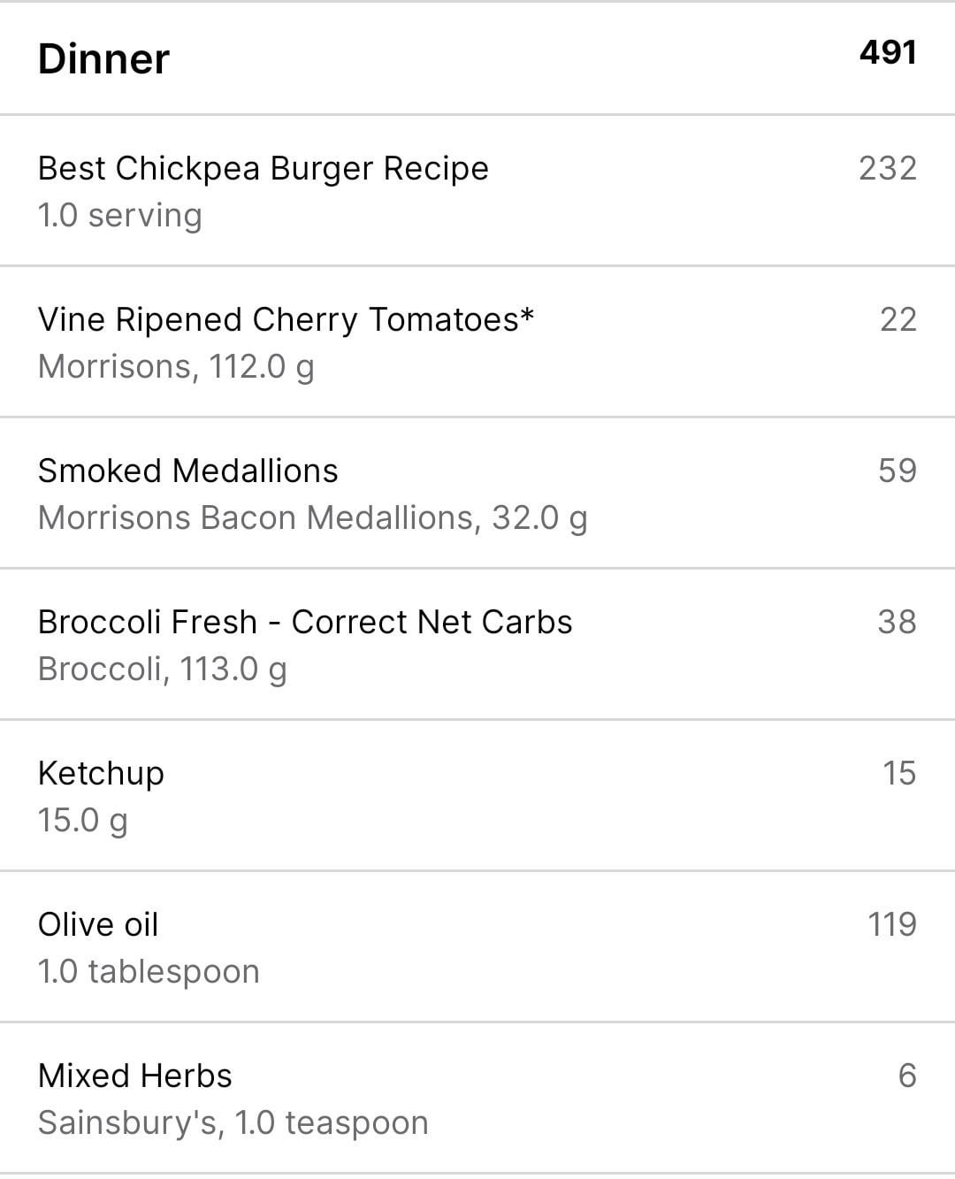Image resolution: width=955 pixels, height=1179 pixels.
Task: Open the Ketchup food entry
Action: (x=477, y=795)
